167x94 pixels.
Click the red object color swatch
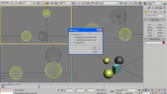click(164, 42)
